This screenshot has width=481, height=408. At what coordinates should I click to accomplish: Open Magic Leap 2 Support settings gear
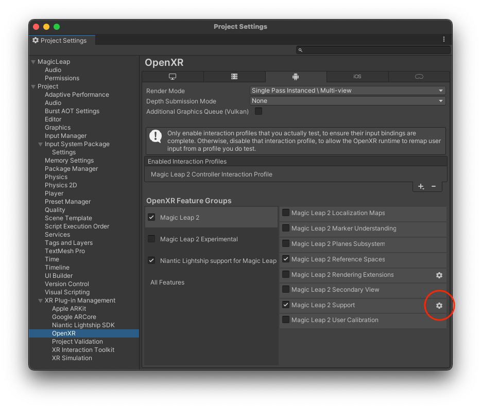pyautogui.click(x=439, y=306)
